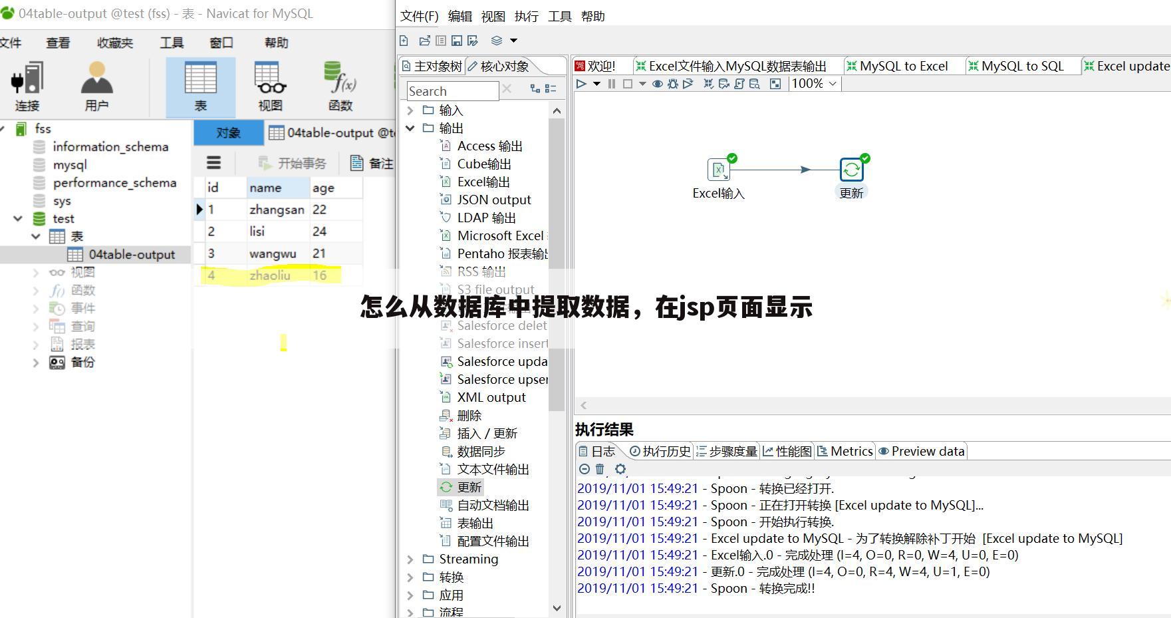This screenshot has height=618, width=1171.
Task: Debug the transformation with the bug icon
Action: coord(673,84)
